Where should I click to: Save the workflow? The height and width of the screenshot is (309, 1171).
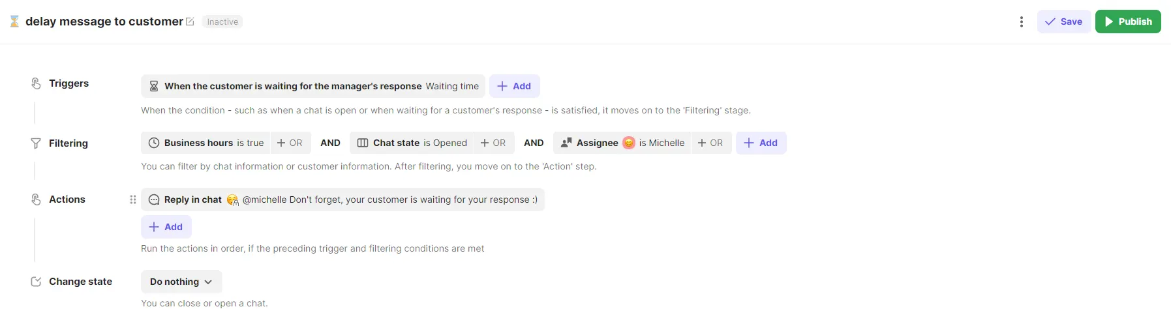(x=1063, y=22)
